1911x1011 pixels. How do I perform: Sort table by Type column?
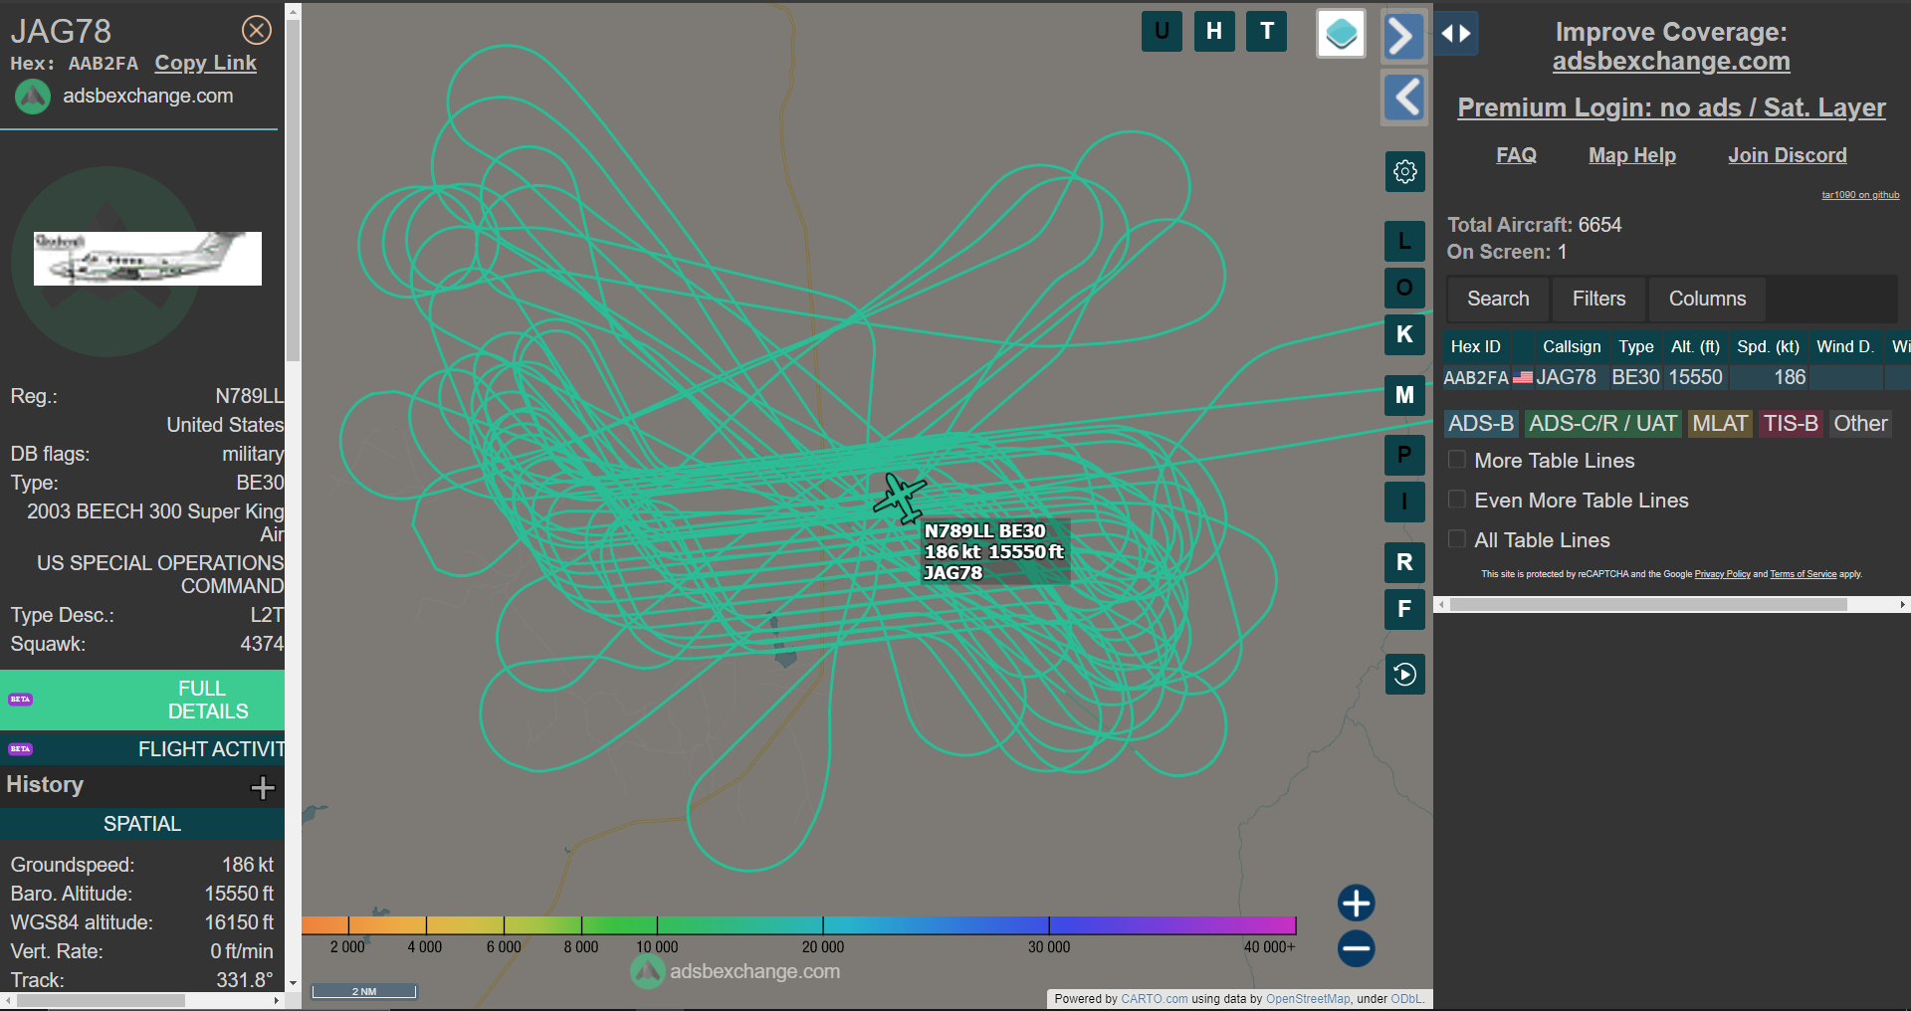tap(1635, 346)
